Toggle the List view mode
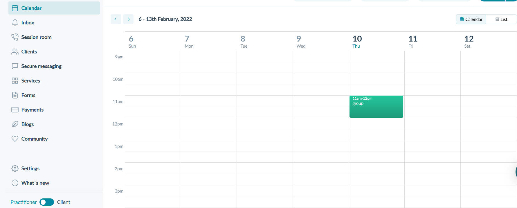The height and width of the screenshot is (208, 517). point(501,19)
